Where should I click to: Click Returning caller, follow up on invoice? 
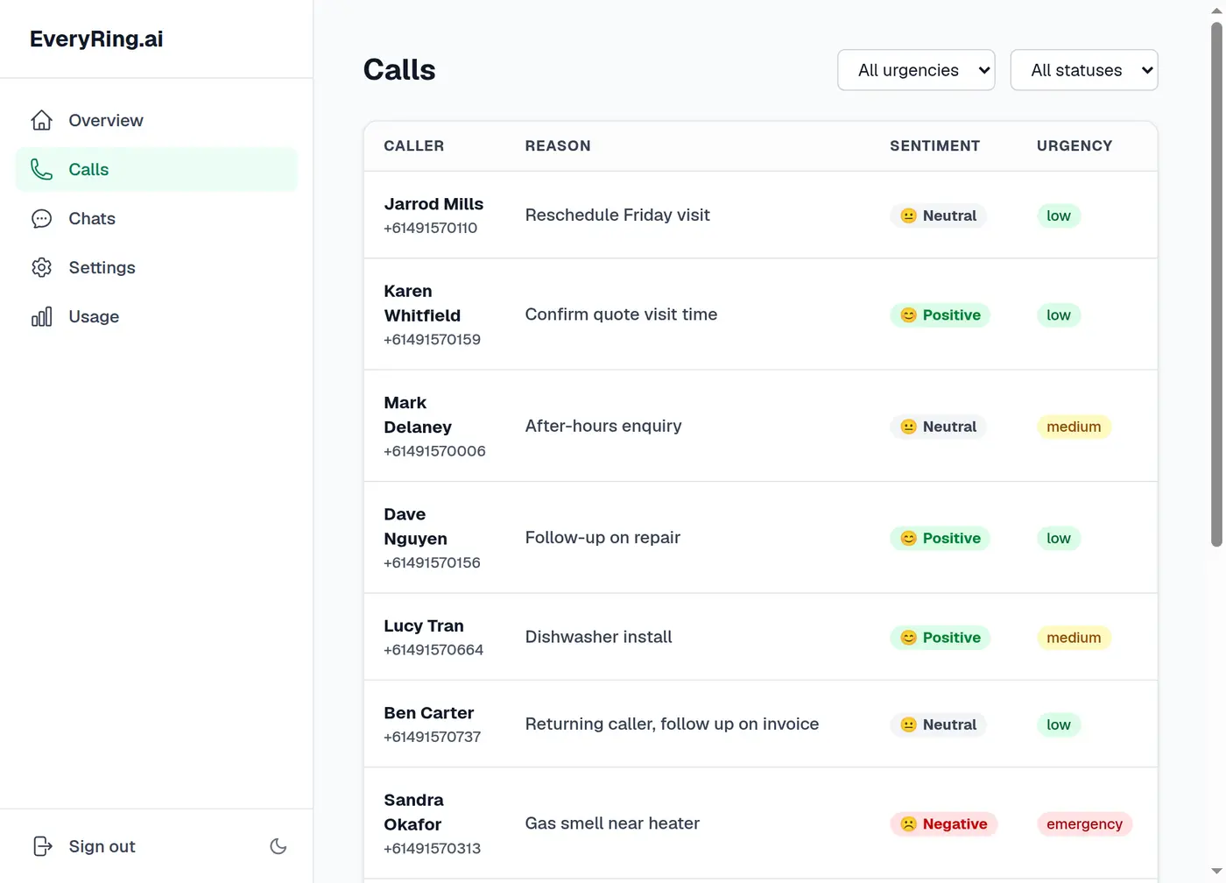pyautogui.click(x=672, y=724)
